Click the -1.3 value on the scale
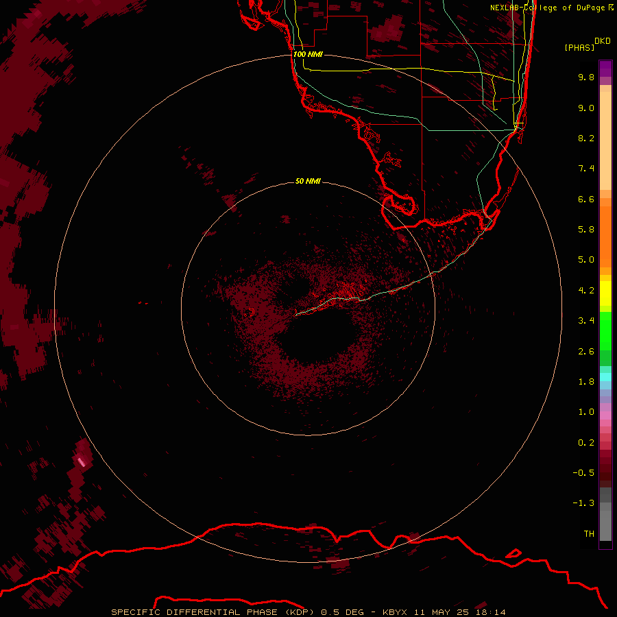Viewport: 617px width, 617px height. point(583,503)
